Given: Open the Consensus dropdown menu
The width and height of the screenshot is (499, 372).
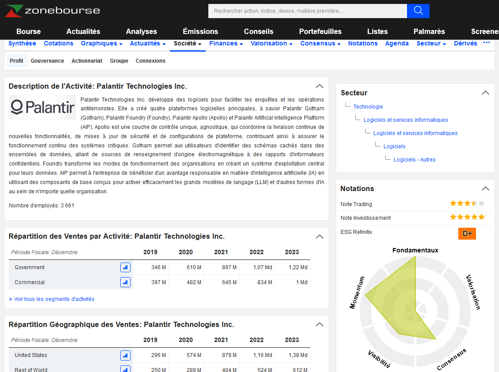Looking at the screenshot, I should 320,44.
